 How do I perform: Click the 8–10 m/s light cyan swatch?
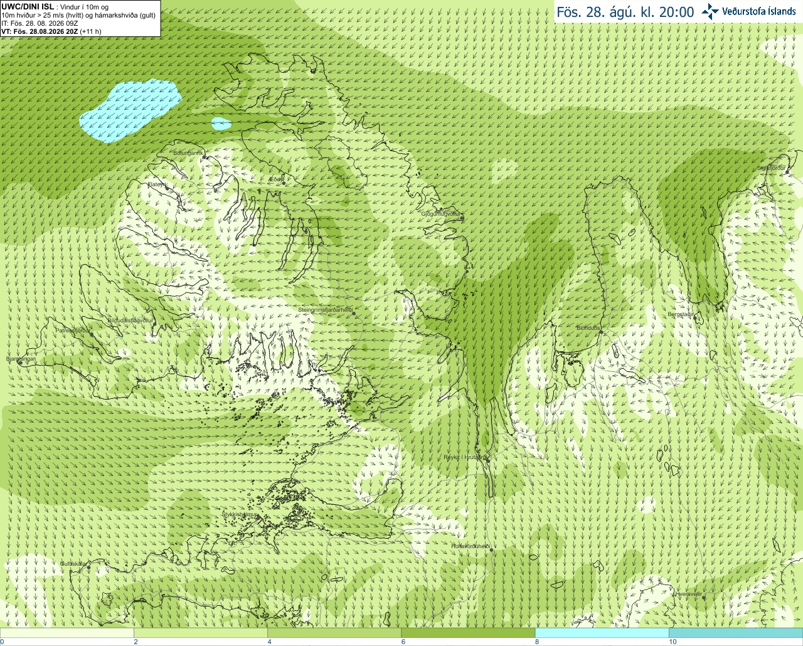pos(602,633)
